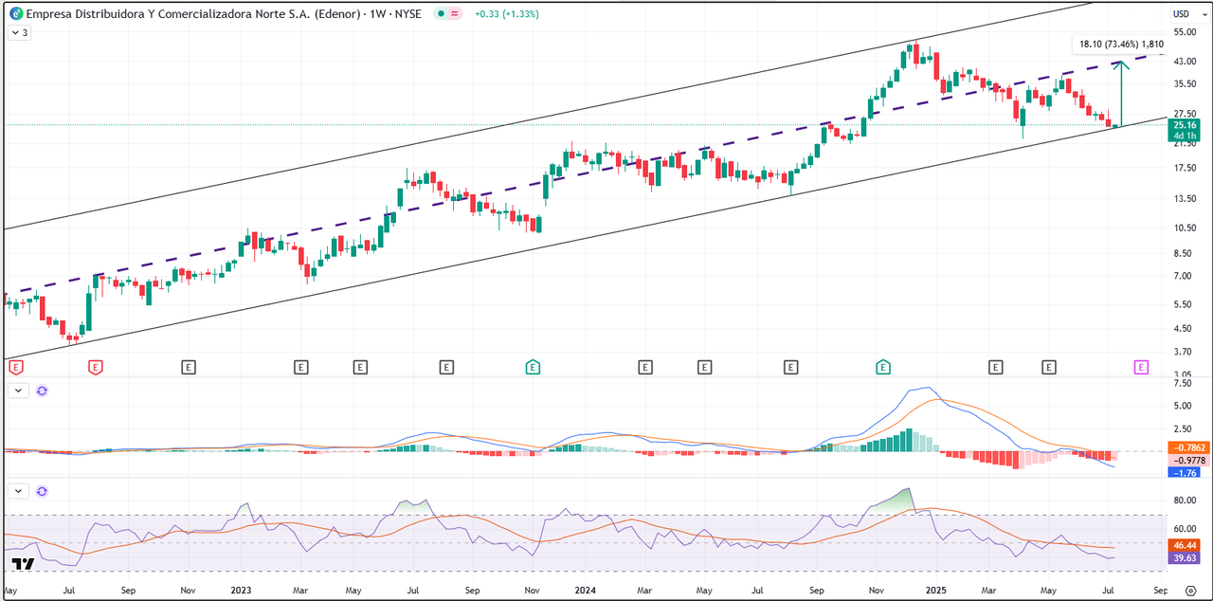Viewport: 1213px width, 601px height.
Task: Click the 39.63 RSI value label
Action: [1185, 559]
